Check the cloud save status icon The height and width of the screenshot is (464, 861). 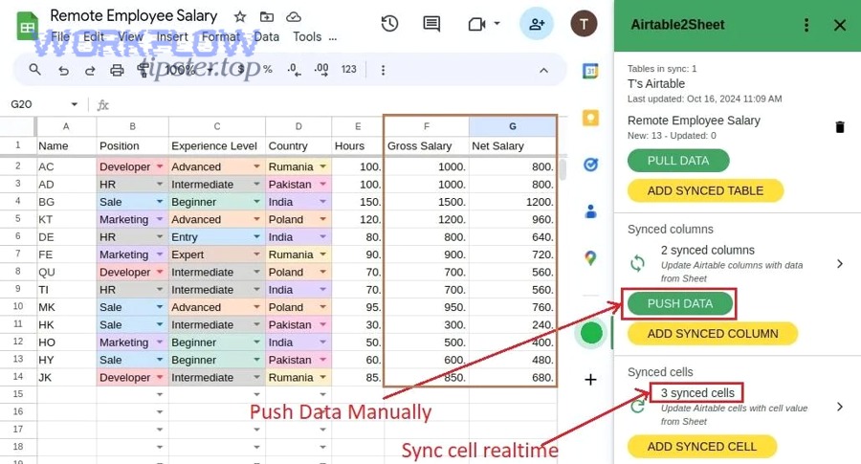294,16
